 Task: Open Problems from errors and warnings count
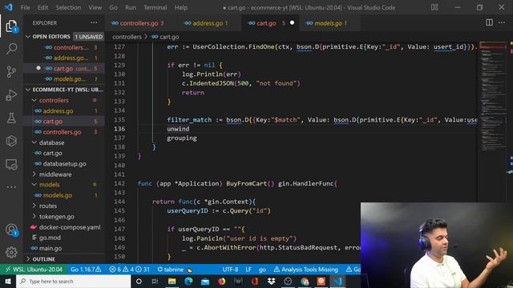[x=129, y=270]
